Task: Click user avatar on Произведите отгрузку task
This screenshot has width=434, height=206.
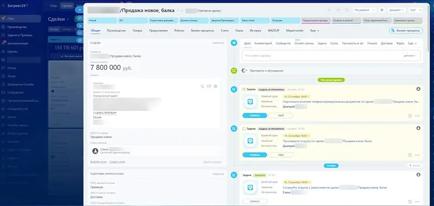Action: (x=418, y=128)
